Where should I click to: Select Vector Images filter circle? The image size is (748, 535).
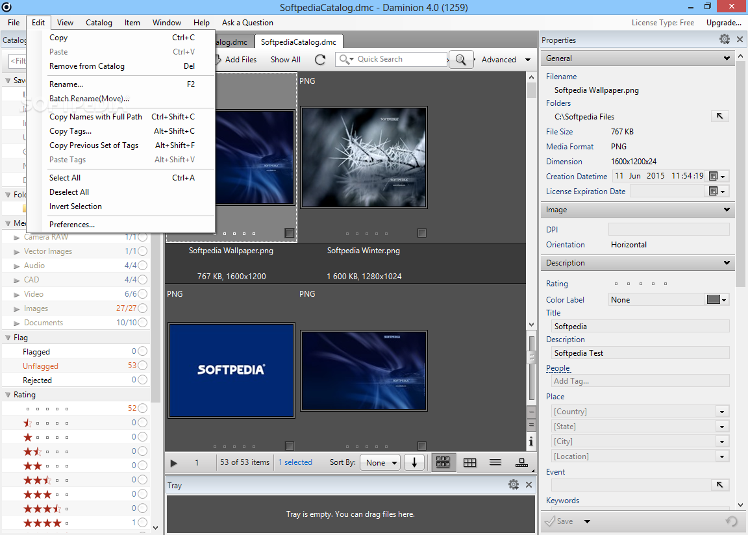click(x=143, y=251)
